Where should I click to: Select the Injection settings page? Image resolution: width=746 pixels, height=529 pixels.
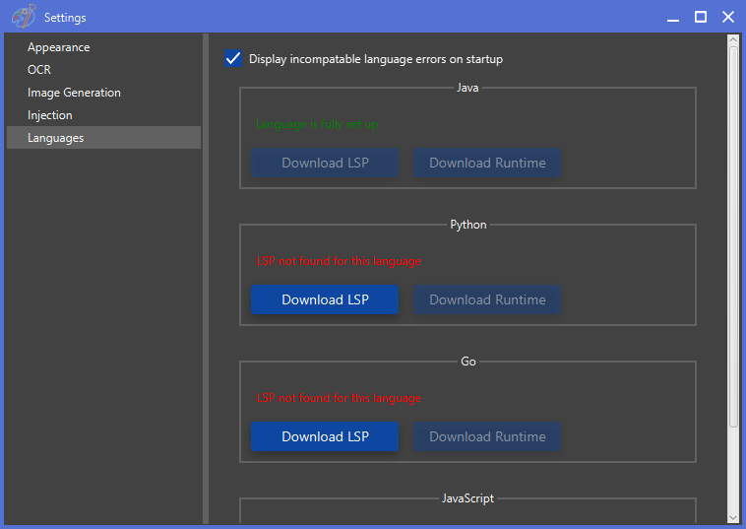[103, 115]
